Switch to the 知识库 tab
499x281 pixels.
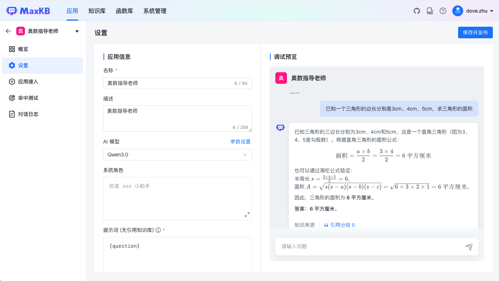97,11
